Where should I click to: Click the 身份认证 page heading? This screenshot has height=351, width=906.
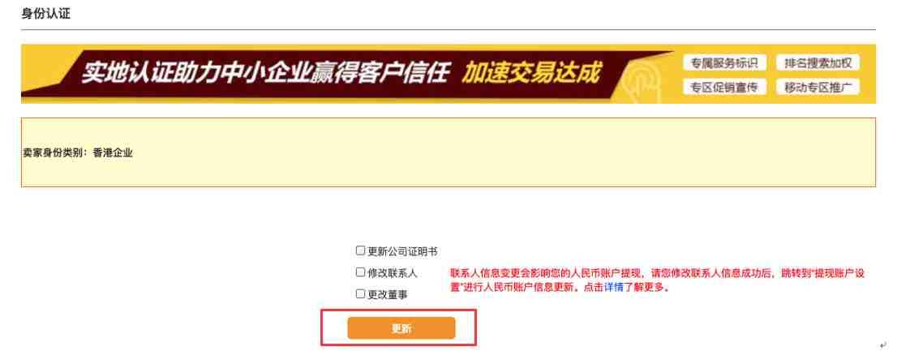[x=45, y=13]
